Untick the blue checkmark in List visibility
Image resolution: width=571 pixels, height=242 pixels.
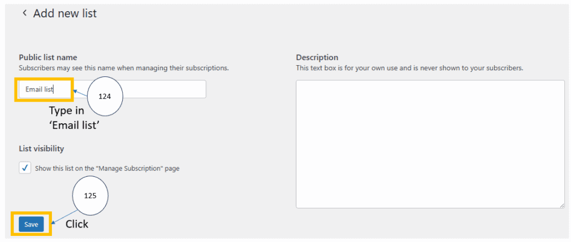[25, 168]
